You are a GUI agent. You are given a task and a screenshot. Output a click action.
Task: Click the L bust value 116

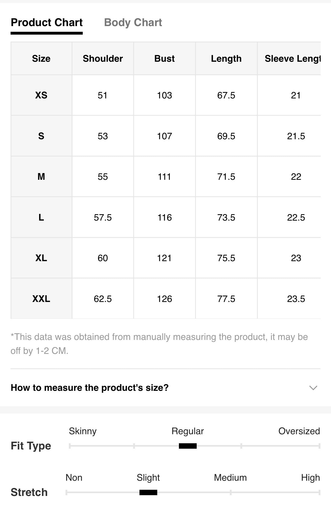(164, 217)
